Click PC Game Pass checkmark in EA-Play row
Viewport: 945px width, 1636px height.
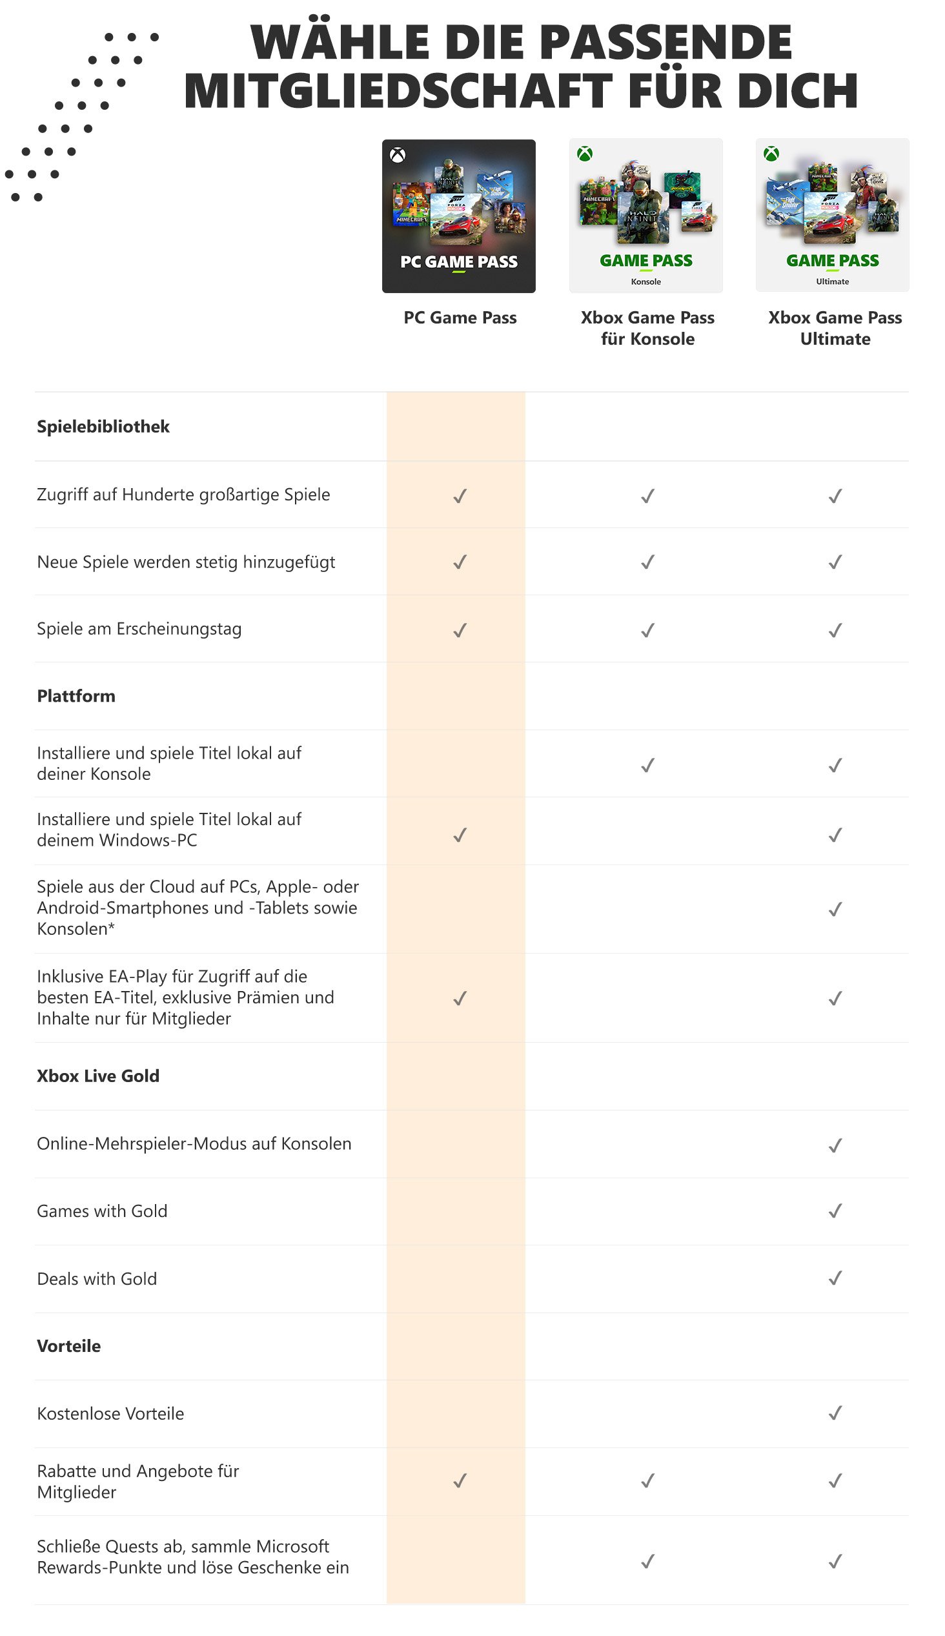tap(460, 998)
